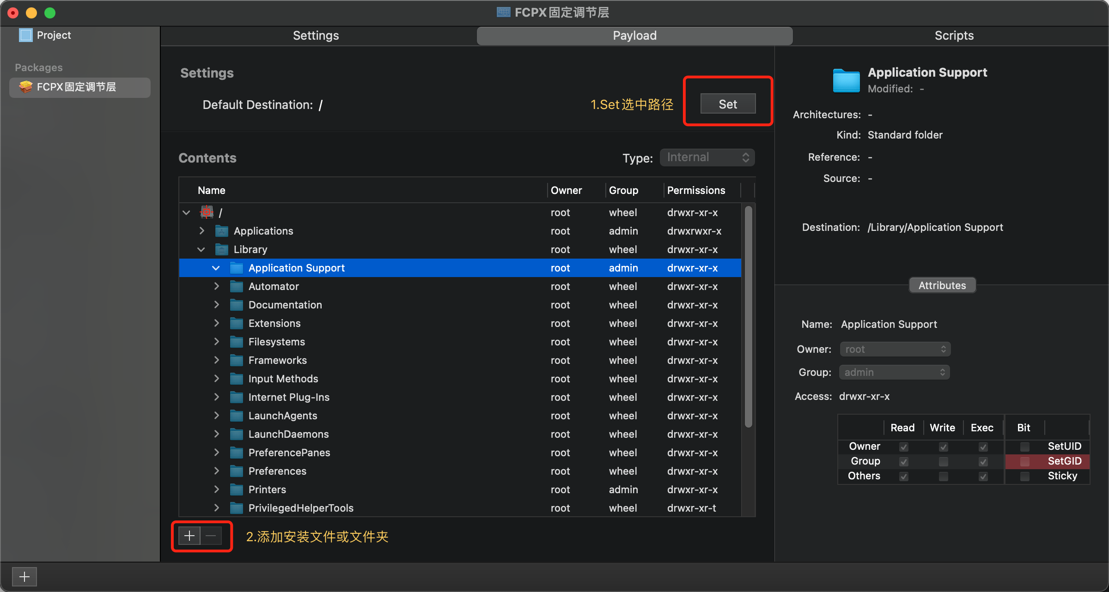The image size is (1109, 592).
Task: Add a file with the plus button below Contents
Action: coord(189,536)
